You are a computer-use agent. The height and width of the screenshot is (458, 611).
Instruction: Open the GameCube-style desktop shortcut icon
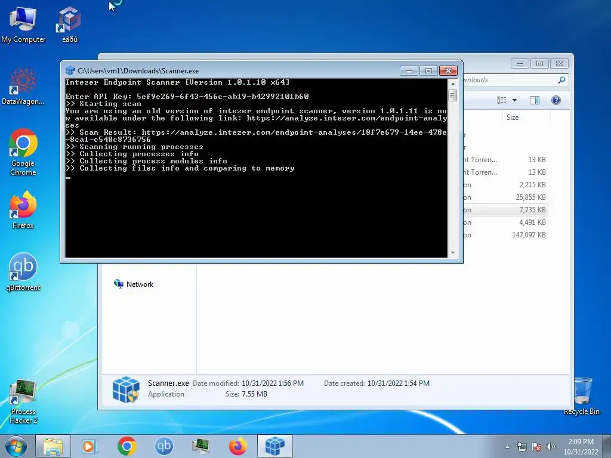coord(70,24)
